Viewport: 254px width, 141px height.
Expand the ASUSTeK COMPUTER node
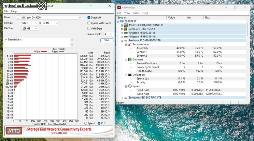(122, 25)
